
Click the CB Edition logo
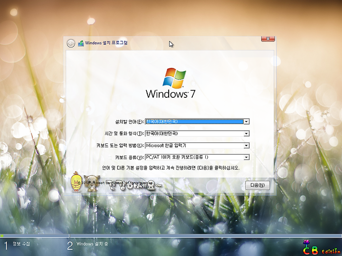pos(321,247)
